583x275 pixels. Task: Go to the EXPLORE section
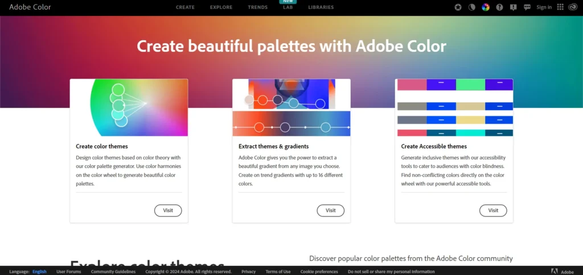pyautogui.click(x=221, y=7)
